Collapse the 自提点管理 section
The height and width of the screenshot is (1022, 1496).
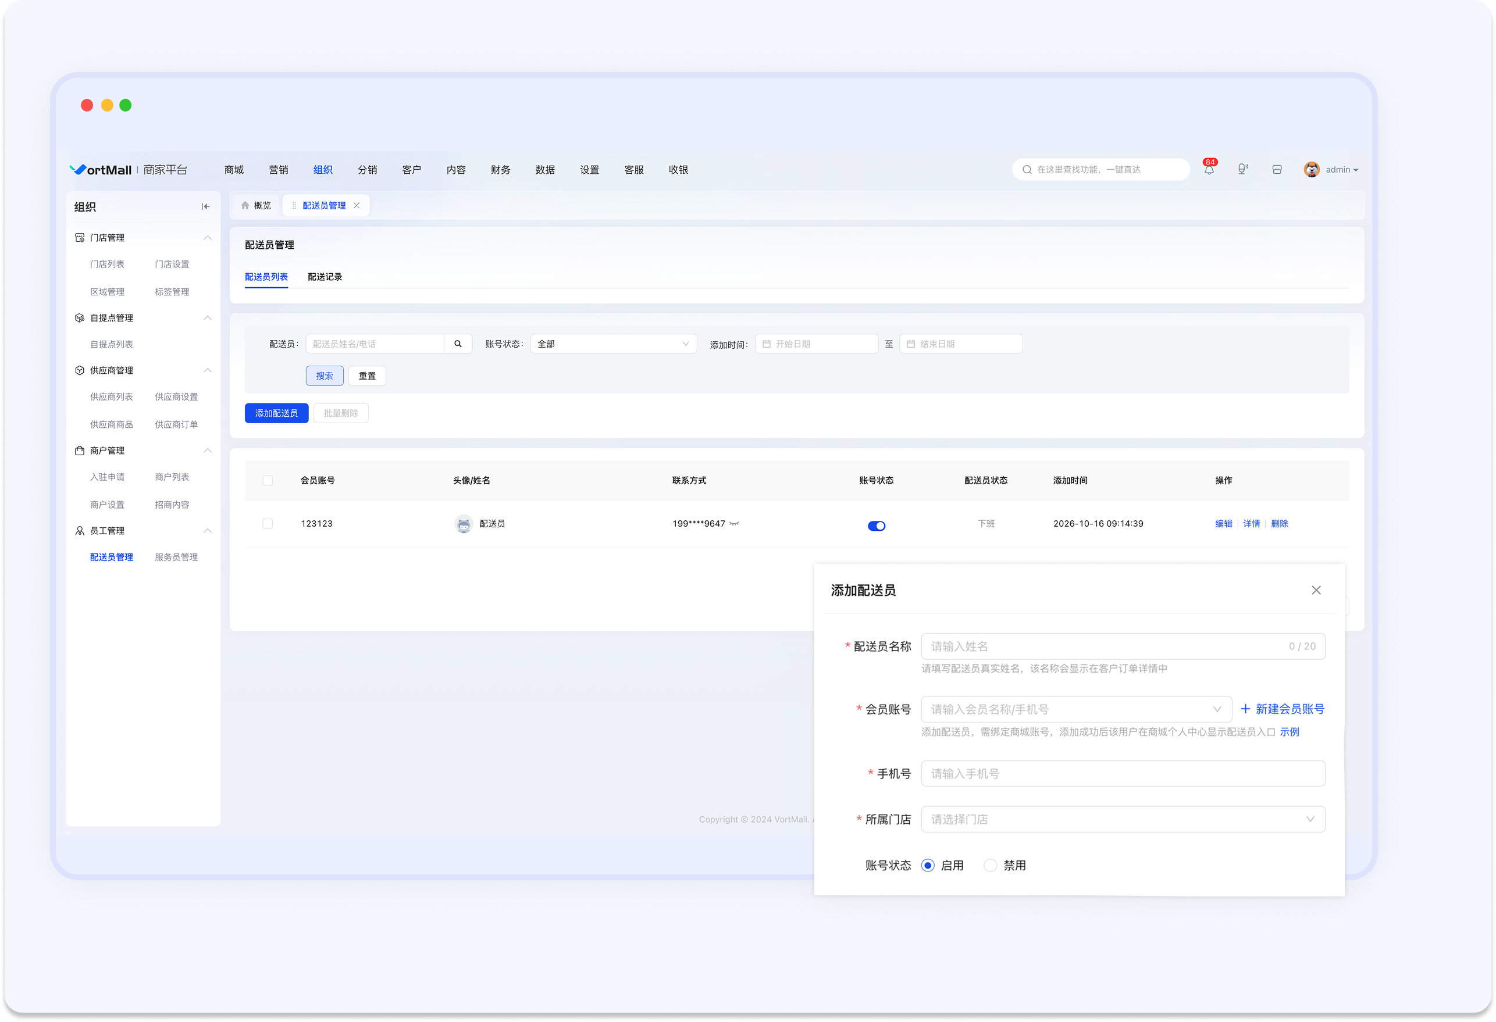tap(207, 318)
